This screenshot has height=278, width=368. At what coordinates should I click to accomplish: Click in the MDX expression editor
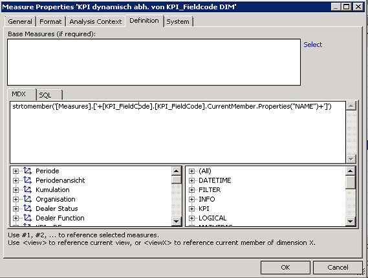178,133
